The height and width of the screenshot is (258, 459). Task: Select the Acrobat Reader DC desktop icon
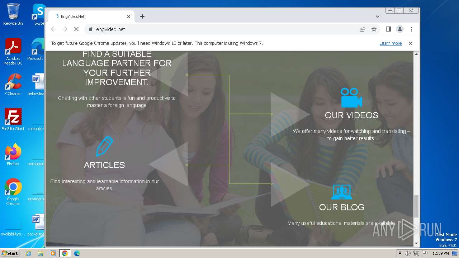13,52
